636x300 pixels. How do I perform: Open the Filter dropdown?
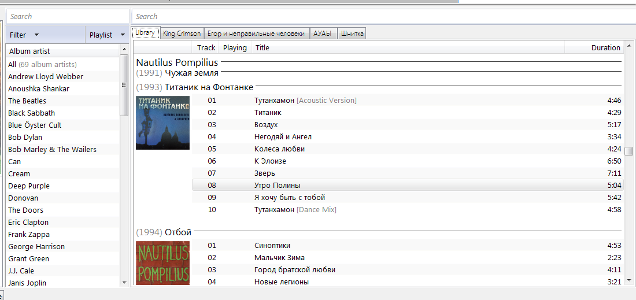click(46, 35)
